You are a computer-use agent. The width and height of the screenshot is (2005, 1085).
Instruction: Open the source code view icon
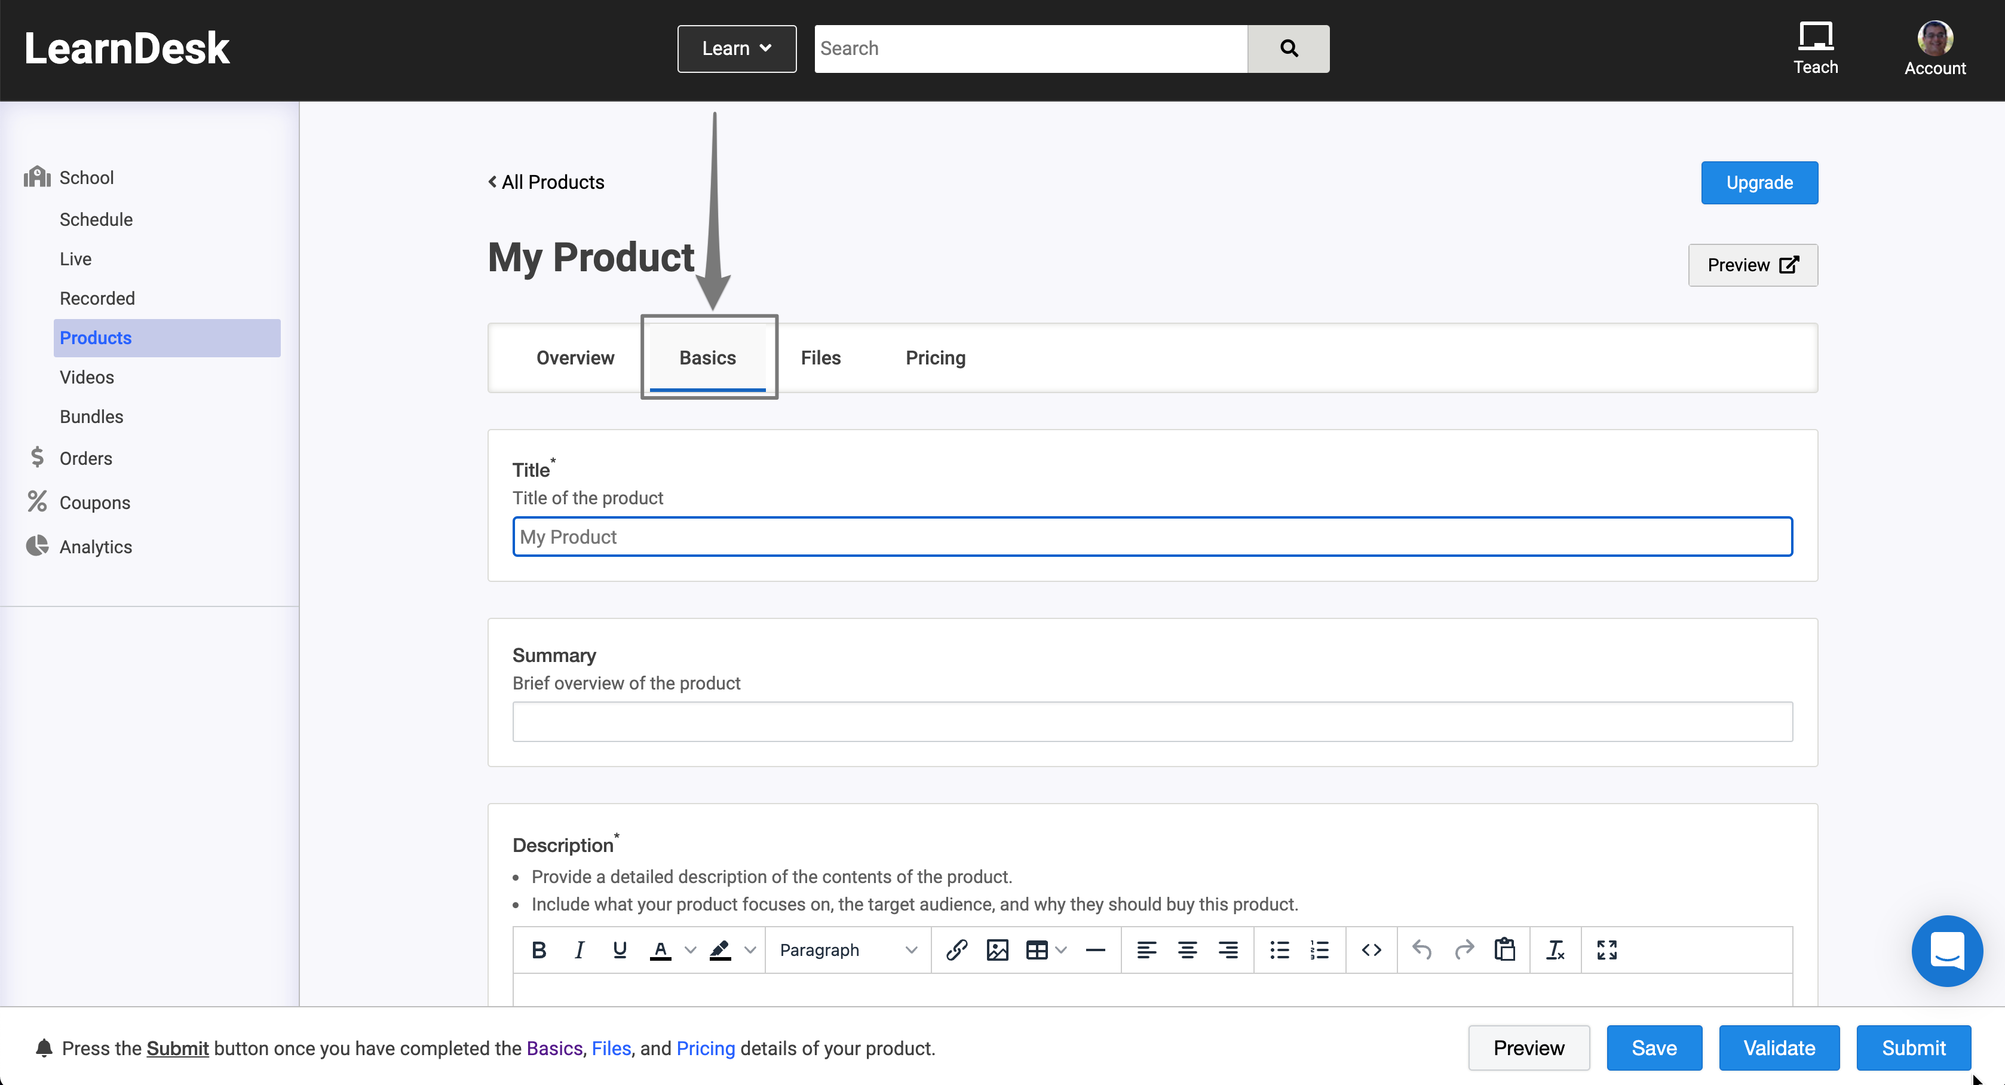coord(1372,949)
